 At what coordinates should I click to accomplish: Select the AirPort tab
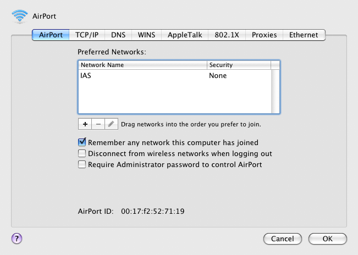click(x=51, y=35)
